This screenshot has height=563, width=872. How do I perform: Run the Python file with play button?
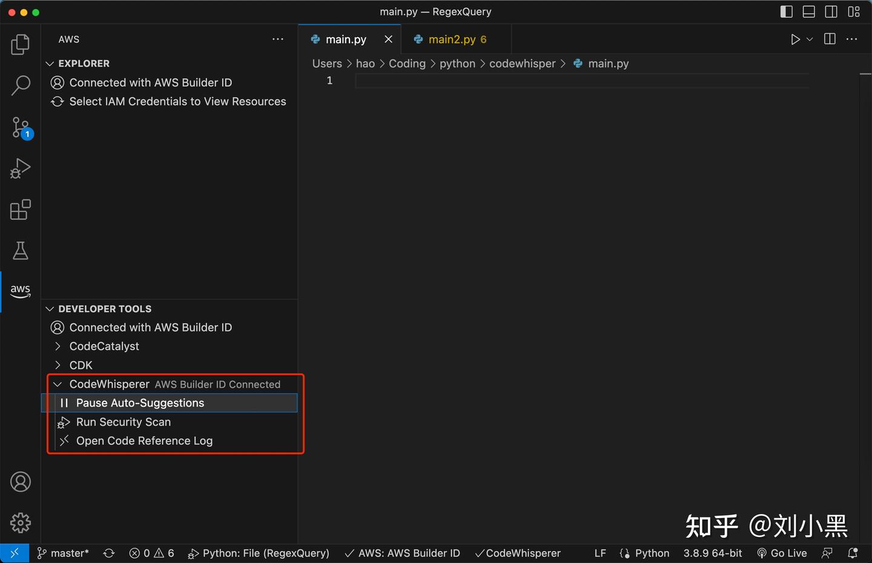click(795, 39)
